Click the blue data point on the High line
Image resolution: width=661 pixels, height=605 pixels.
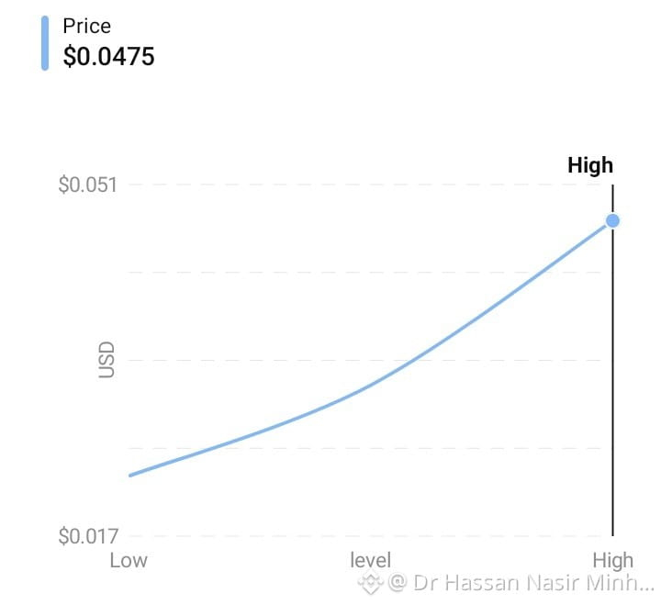click(x=612, y=220)
